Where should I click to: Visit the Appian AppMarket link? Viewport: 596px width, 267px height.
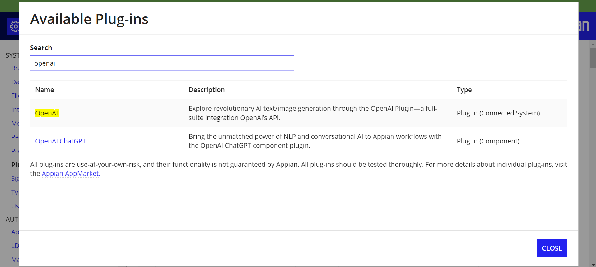click(70, 173)
